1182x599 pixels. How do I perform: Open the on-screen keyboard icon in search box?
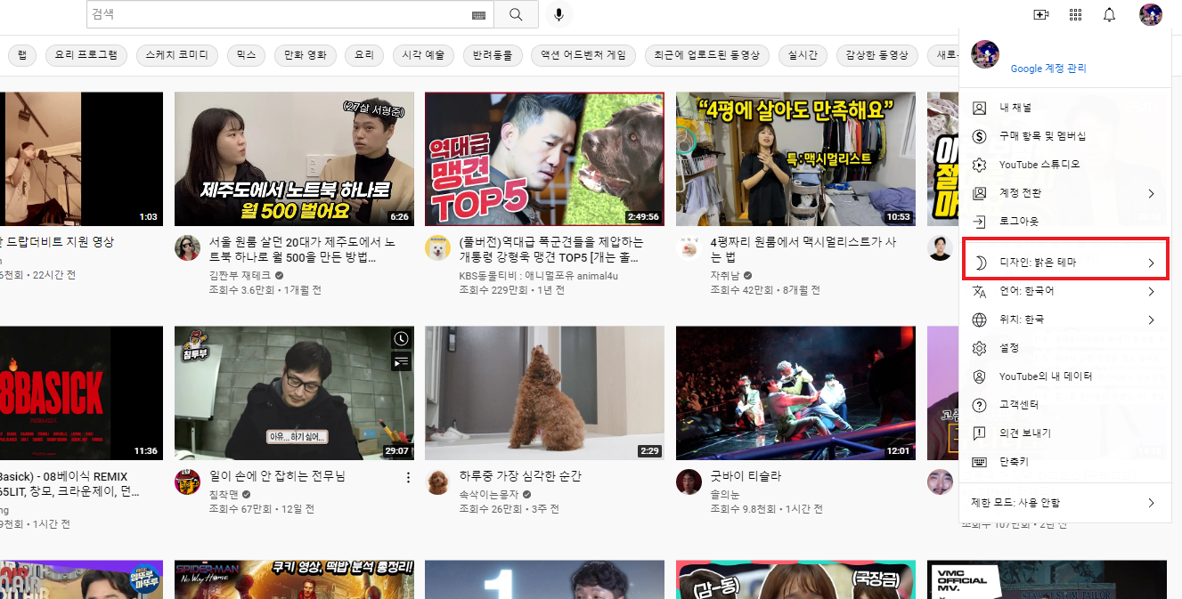point(478,15)
